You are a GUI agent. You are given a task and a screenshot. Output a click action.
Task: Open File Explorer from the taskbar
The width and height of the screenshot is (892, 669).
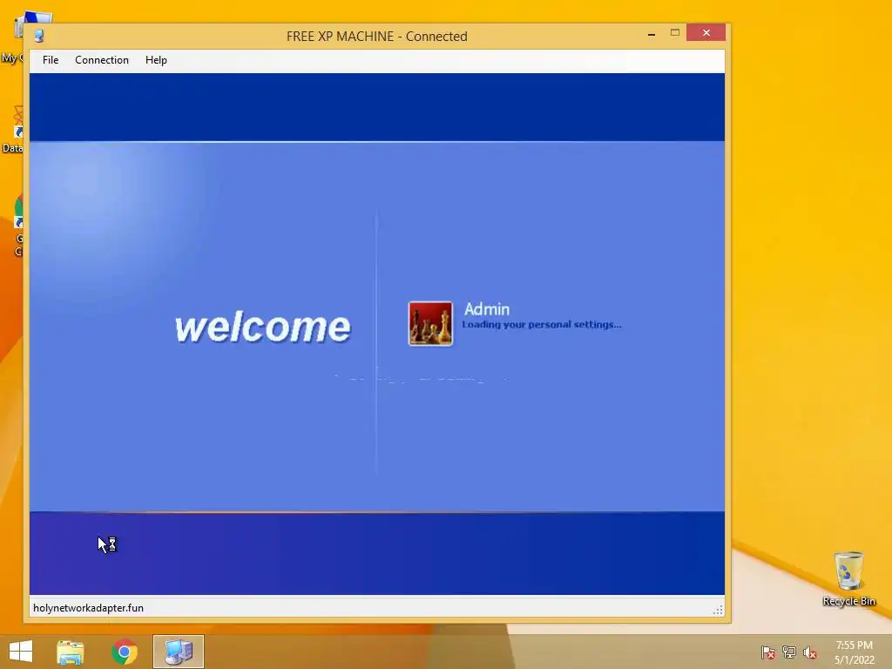click(x=70, y=652)
